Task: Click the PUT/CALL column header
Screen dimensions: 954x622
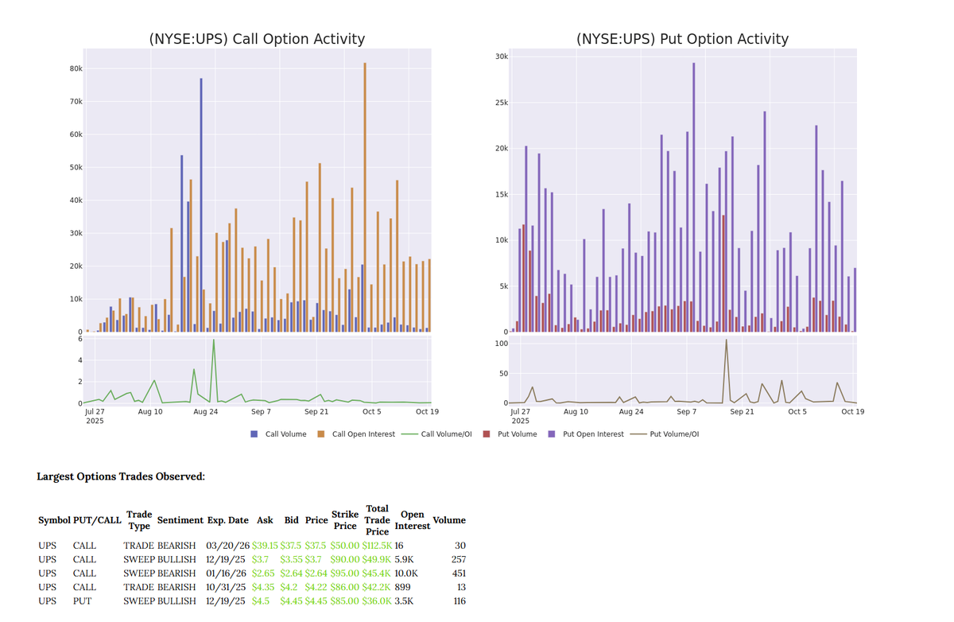Action: tap(97, 520)
